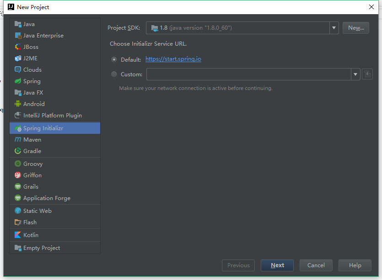Select the Default URL radio button

point(114,59)
